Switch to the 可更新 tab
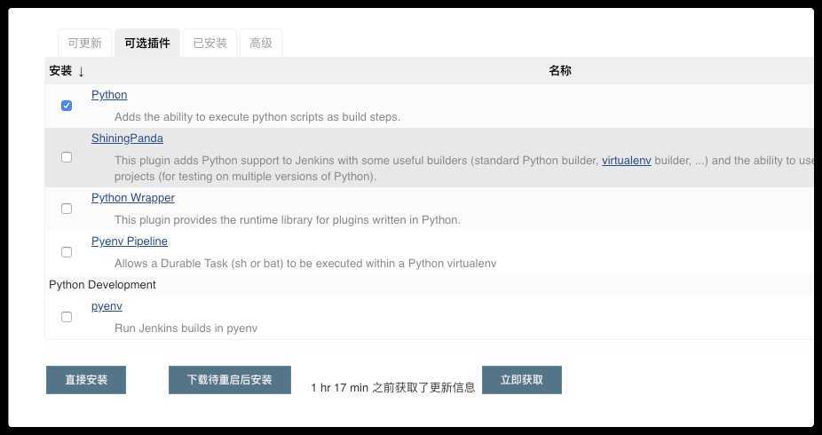 pos(84,43)
